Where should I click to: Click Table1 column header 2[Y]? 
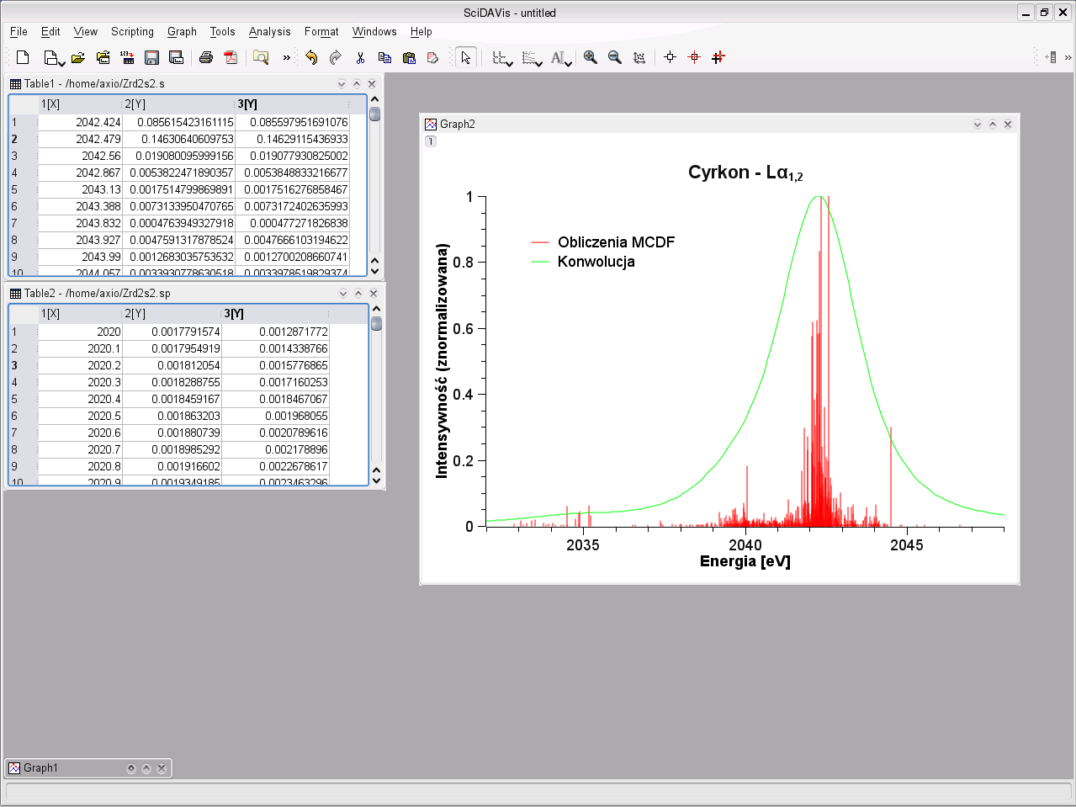click(178, 104)
